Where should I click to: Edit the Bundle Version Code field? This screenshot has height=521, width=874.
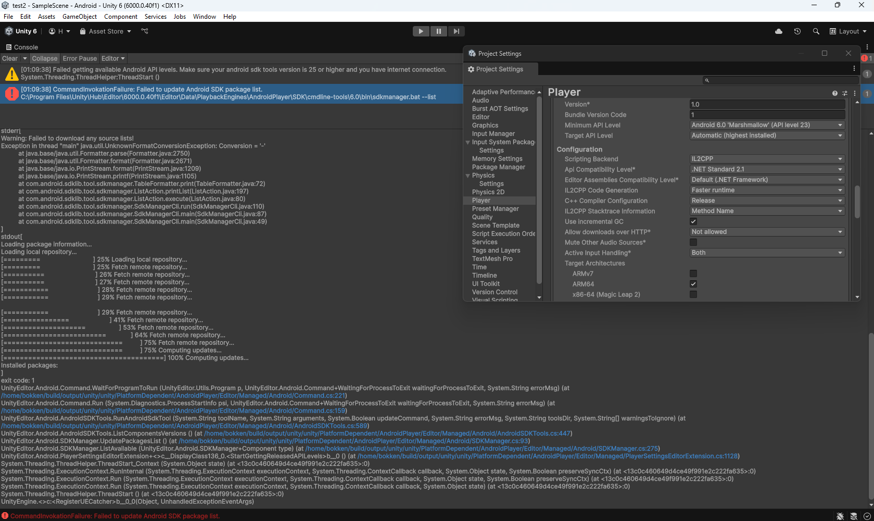pyautogui.click(x=767, y=115)
